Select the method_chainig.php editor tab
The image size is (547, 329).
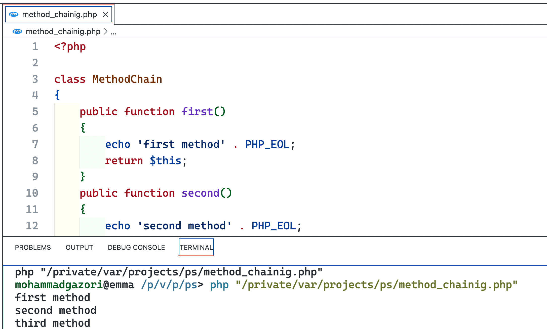[x=59, y=15]
